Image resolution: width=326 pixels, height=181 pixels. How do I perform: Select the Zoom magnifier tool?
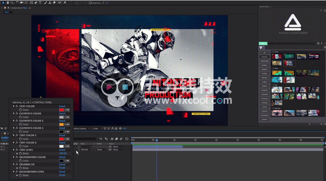12,3
